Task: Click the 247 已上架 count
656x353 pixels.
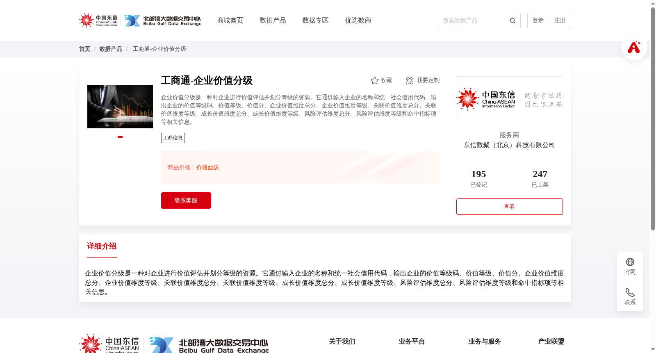Action: 540,179
